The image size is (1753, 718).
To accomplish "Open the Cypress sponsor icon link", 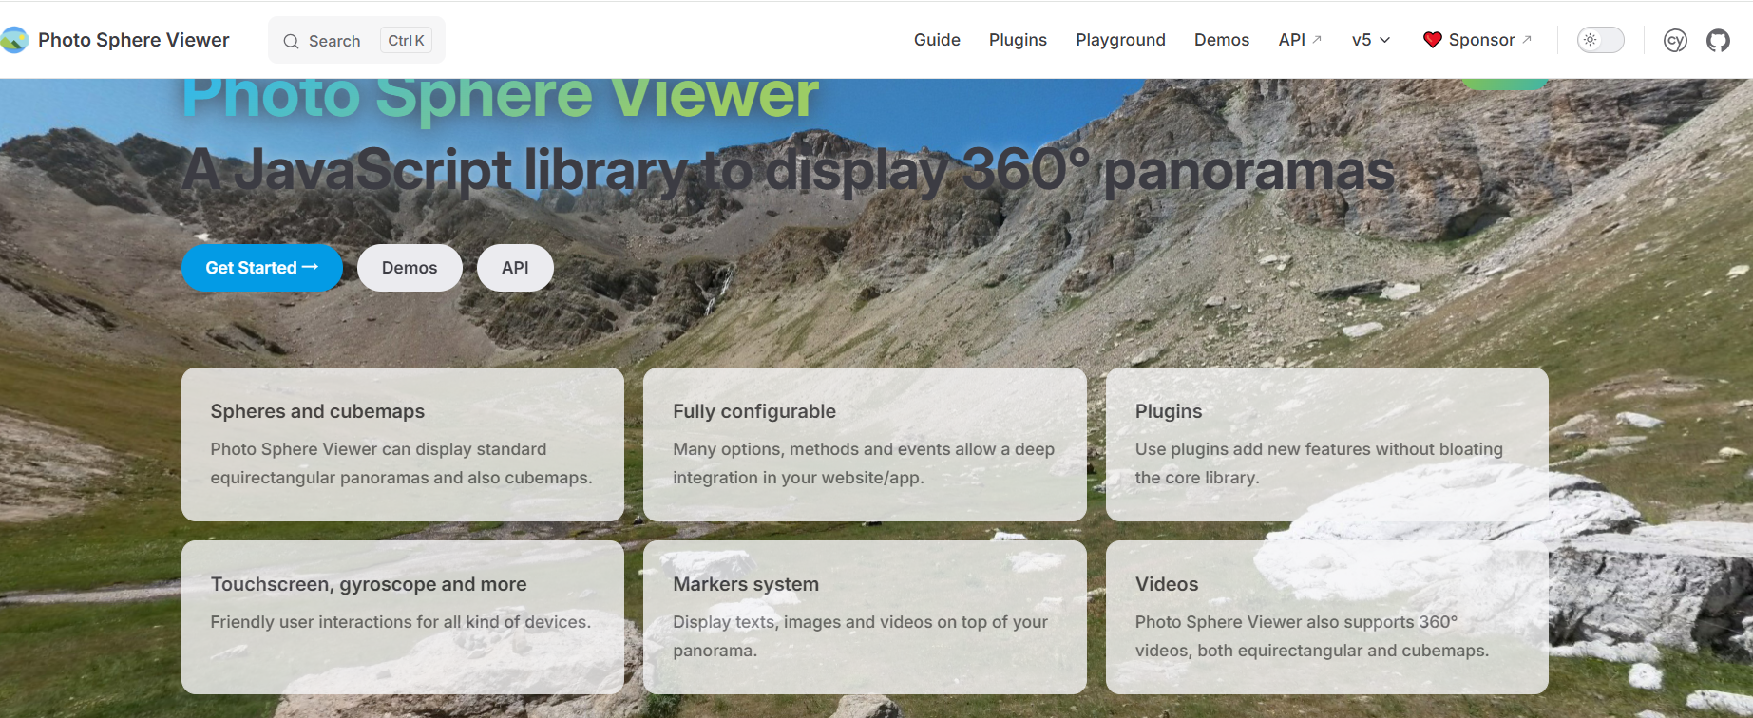I will pos(1675,40).
